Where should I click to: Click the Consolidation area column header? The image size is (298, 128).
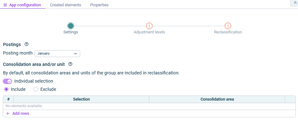pyautogui.click(x=217, y=99)
